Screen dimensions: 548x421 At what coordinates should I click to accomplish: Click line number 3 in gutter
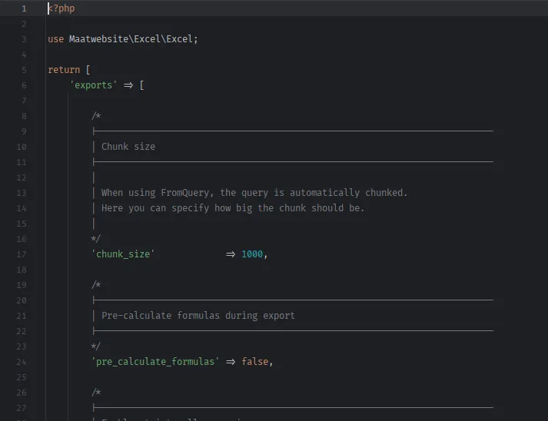24,39
